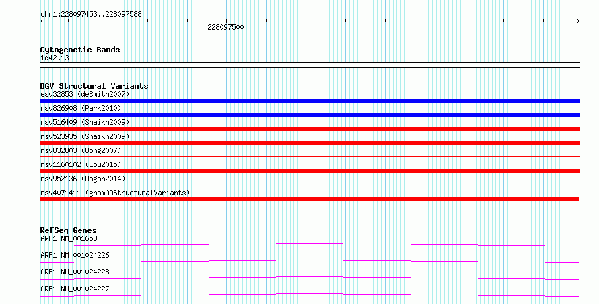This screenshot has width=599, height=304.
Task: Click the magenta ARF1|NM_001024227 gene line
Action: click(310, 295)
